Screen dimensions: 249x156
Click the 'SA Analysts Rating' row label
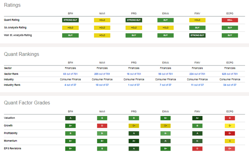(15, 28)
